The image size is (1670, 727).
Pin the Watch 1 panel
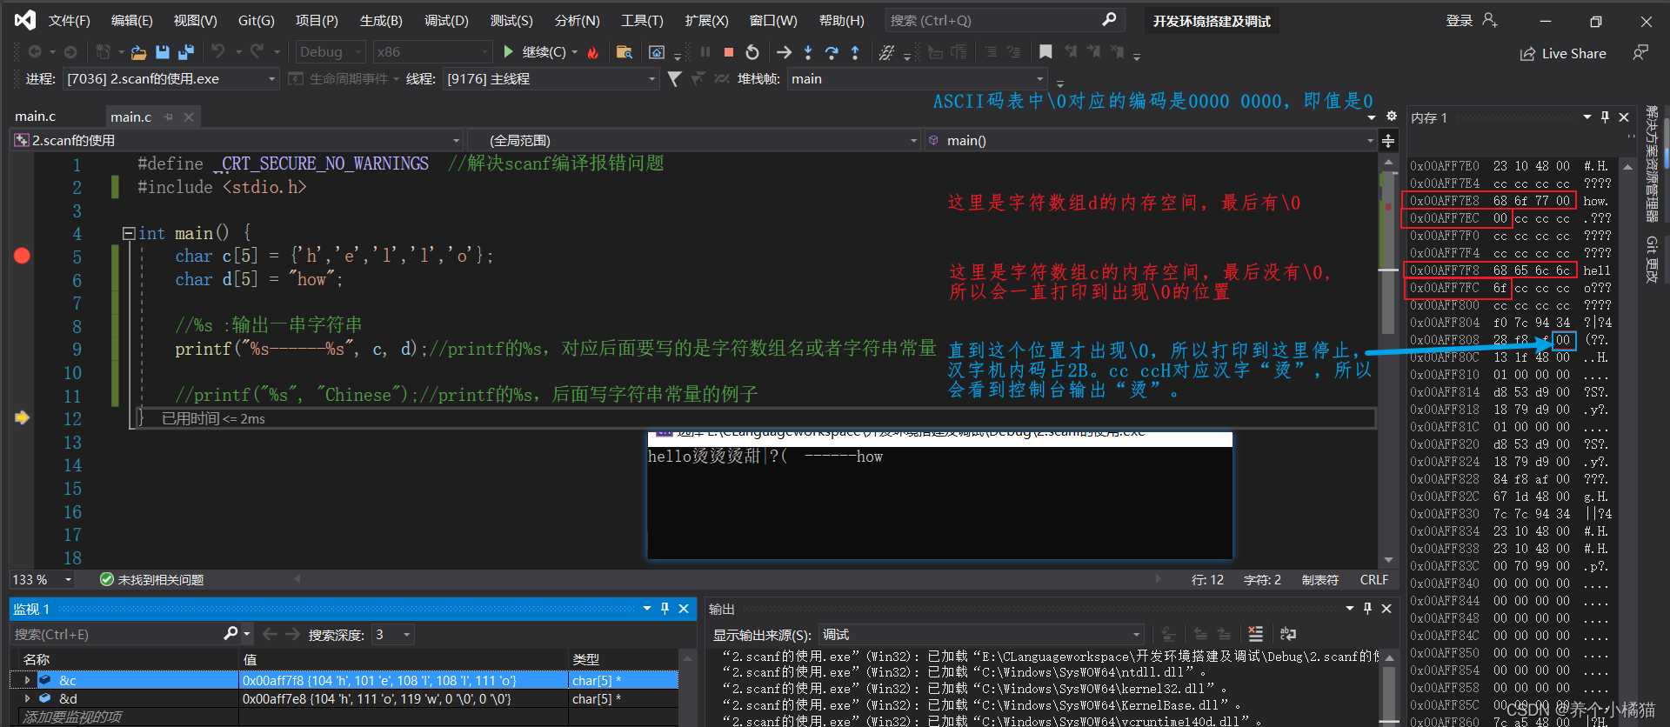click(665, 609)
